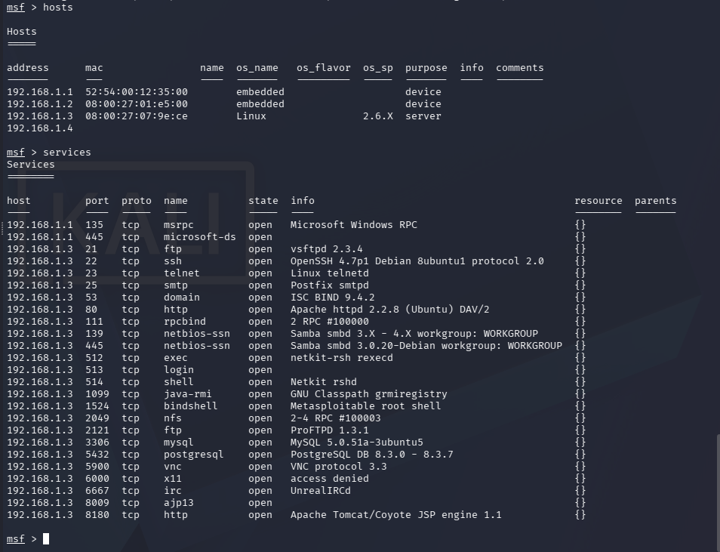This screenshot has height=552, width=720.
Task: Click 'VNC protocol 3.3' info text
Action: click(338, 467)
